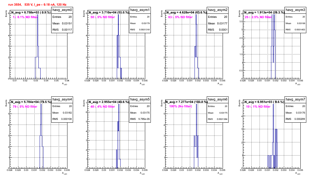Click the N_avg = 2.955e+04 label
Image resolution: width=311 pixels, height=179 pixels.
point(109,102)
